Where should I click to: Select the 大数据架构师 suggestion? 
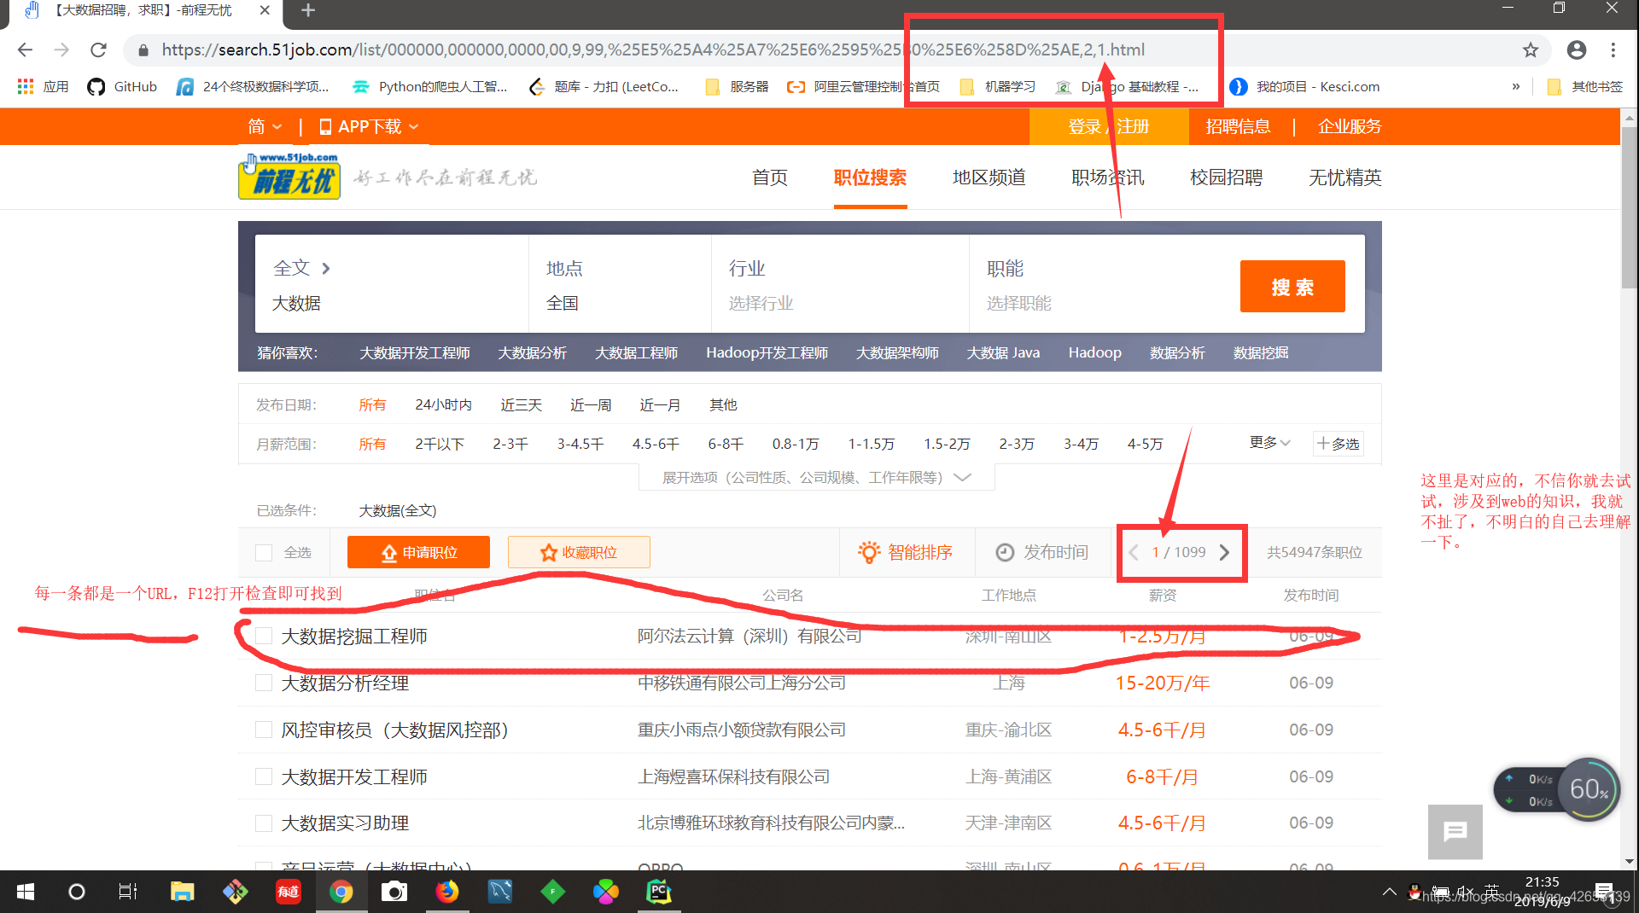(x=897, y=352)
